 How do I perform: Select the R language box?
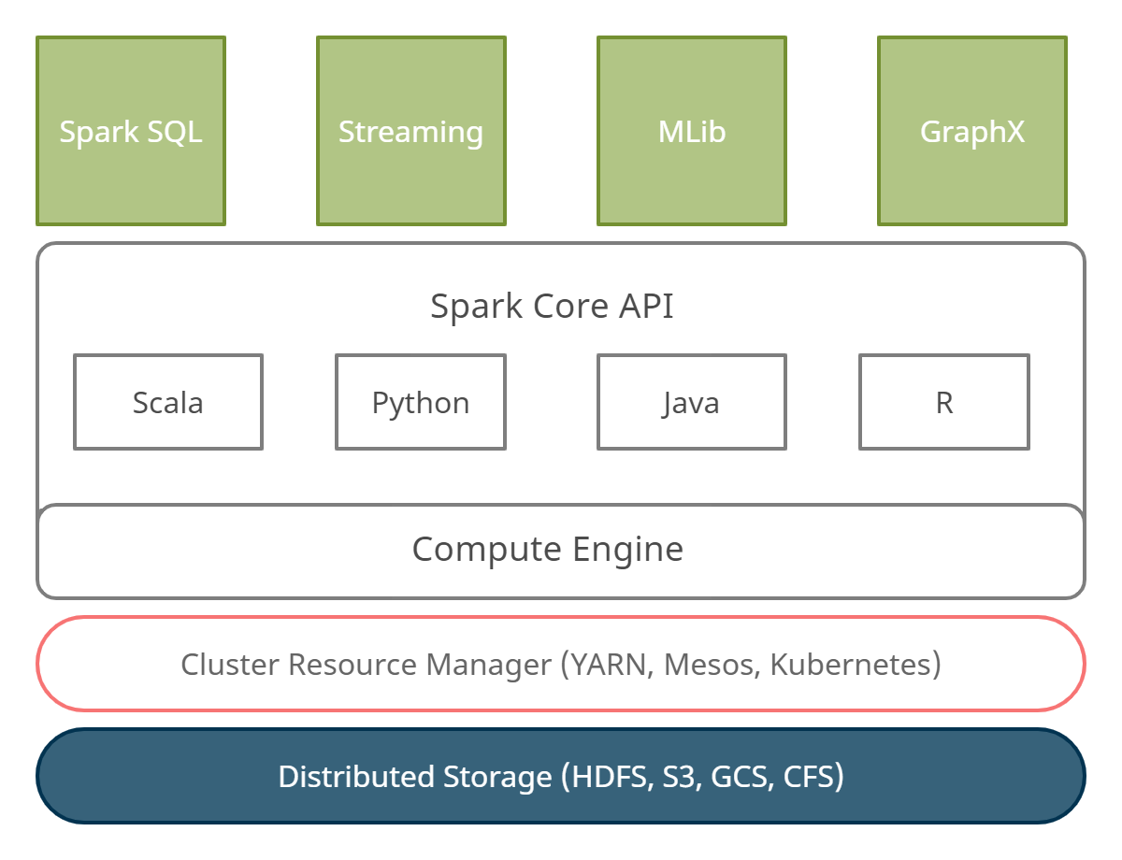pos(943,402)
